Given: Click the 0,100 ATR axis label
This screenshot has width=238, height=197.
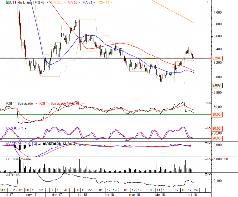Looking at the screenshot, I should click(x=217, y=181).
